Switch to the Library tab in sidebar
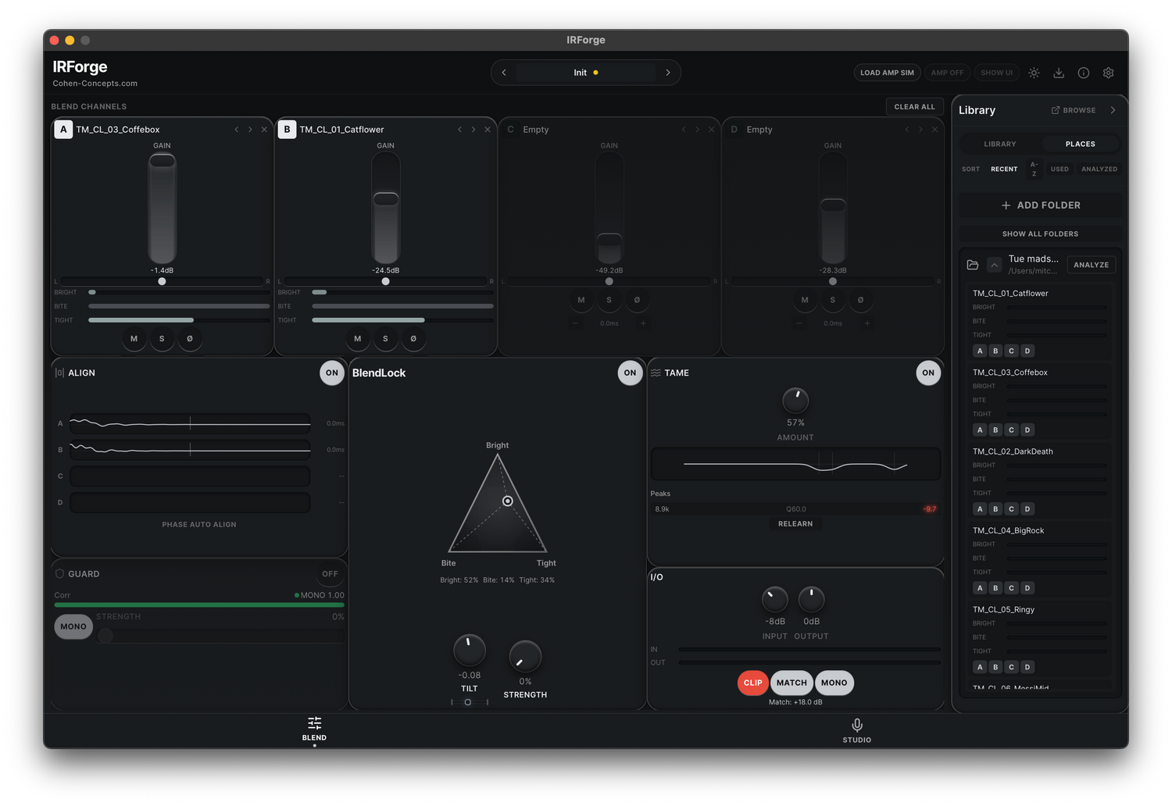This screenshot has height=806, width=1172. (1000, 144)
